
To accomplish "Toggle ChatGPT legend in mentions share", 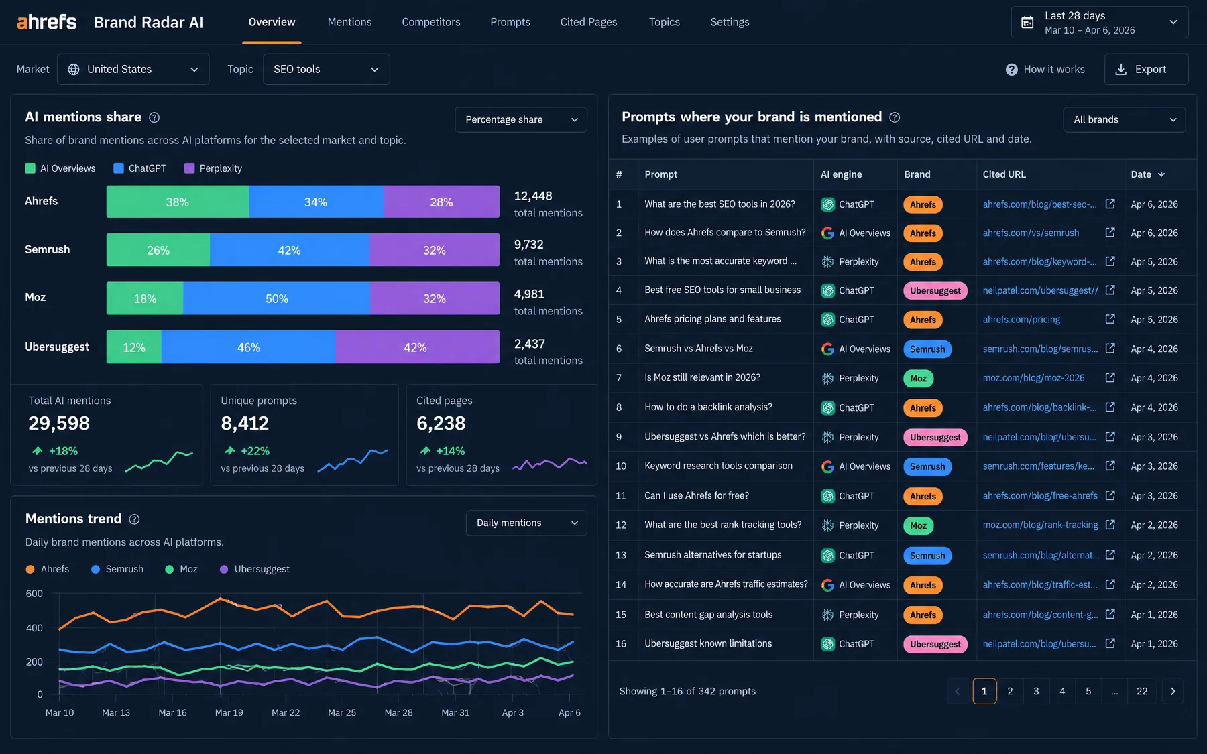I will point(139,168).
